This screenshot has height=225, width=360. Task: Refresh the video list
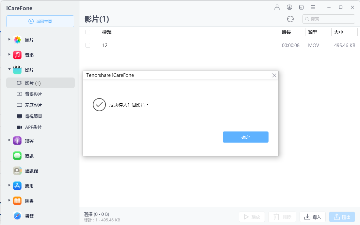(290, 19)
